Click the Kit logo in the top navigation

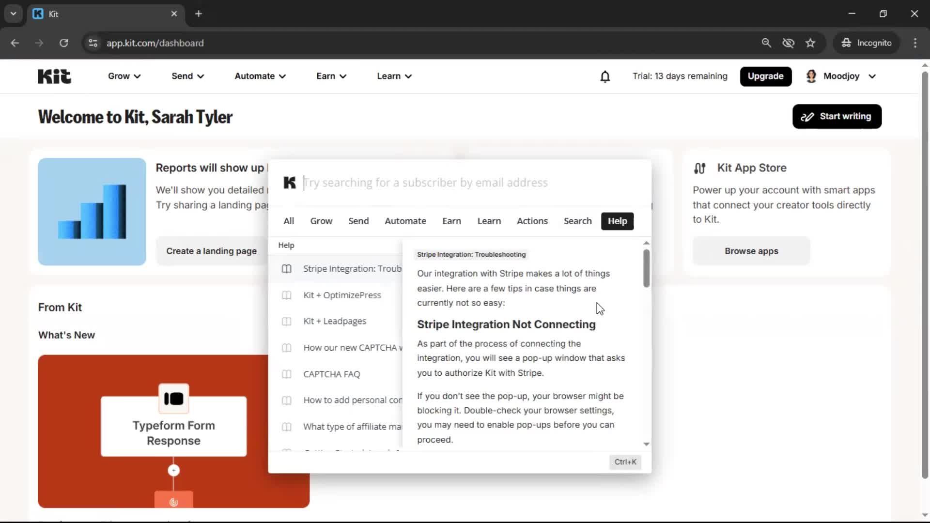(x=54, y=76)
